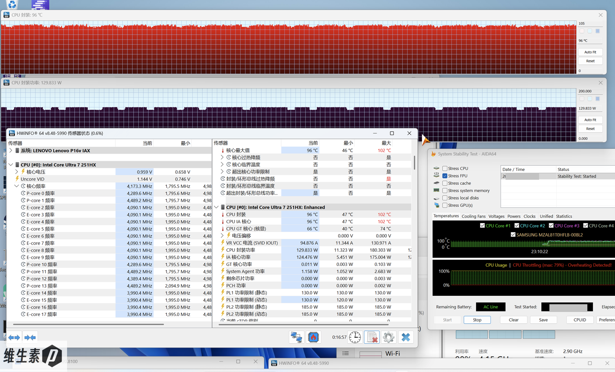615x372 pixels.
Task: Click the right pane vertical scrollbar in HWiNFO
Action: tap(415, 163)
